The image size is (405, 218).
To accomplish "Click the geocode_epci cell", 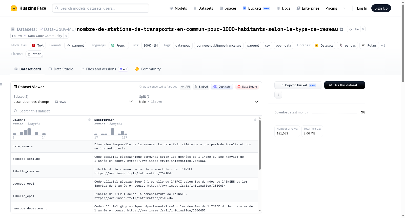I will 51,184.
